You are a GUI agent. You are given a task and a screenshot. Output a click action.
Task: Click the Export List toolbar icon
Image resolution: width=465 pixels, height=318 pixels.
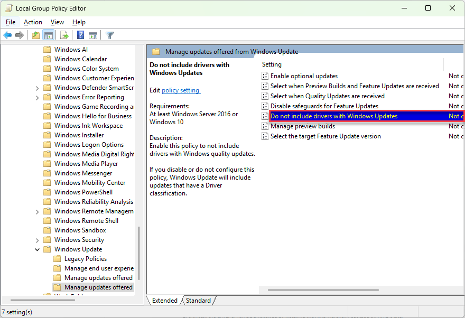tap(64, 35)
